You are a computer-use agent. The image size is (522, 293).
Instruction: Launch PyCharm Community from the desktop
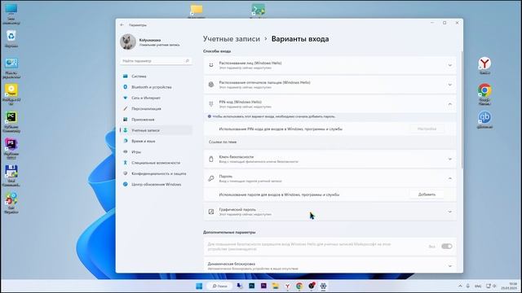click(11, 122)
